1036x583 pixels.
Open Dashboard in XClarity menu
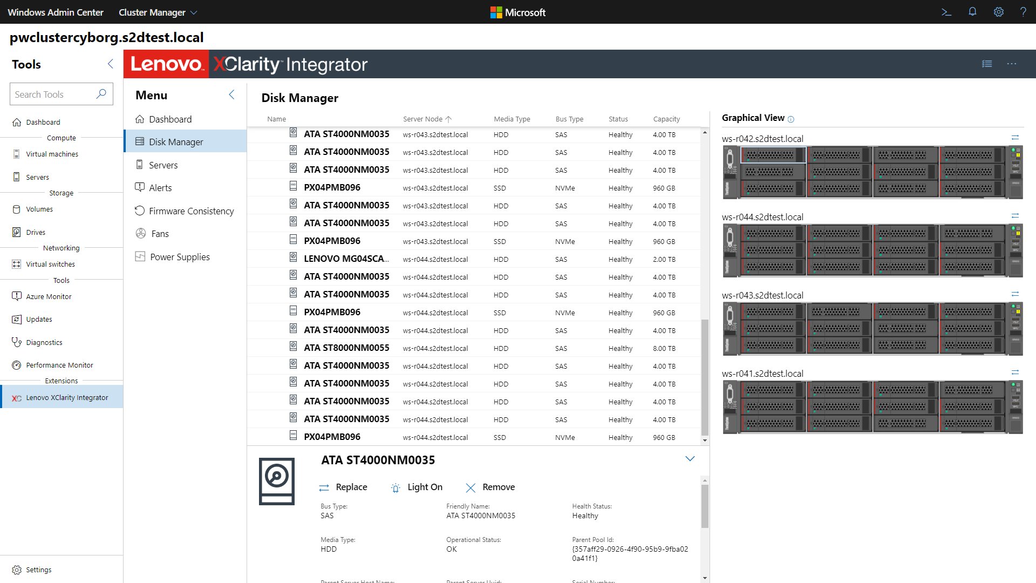(185, 119)
